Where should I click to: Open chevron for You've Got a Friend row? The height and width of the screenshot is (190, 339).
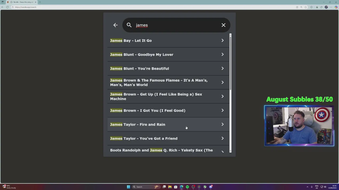click(x=222, y=138)
